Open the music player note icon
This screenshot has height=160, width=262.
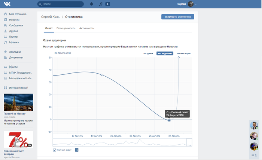(100, 4)
